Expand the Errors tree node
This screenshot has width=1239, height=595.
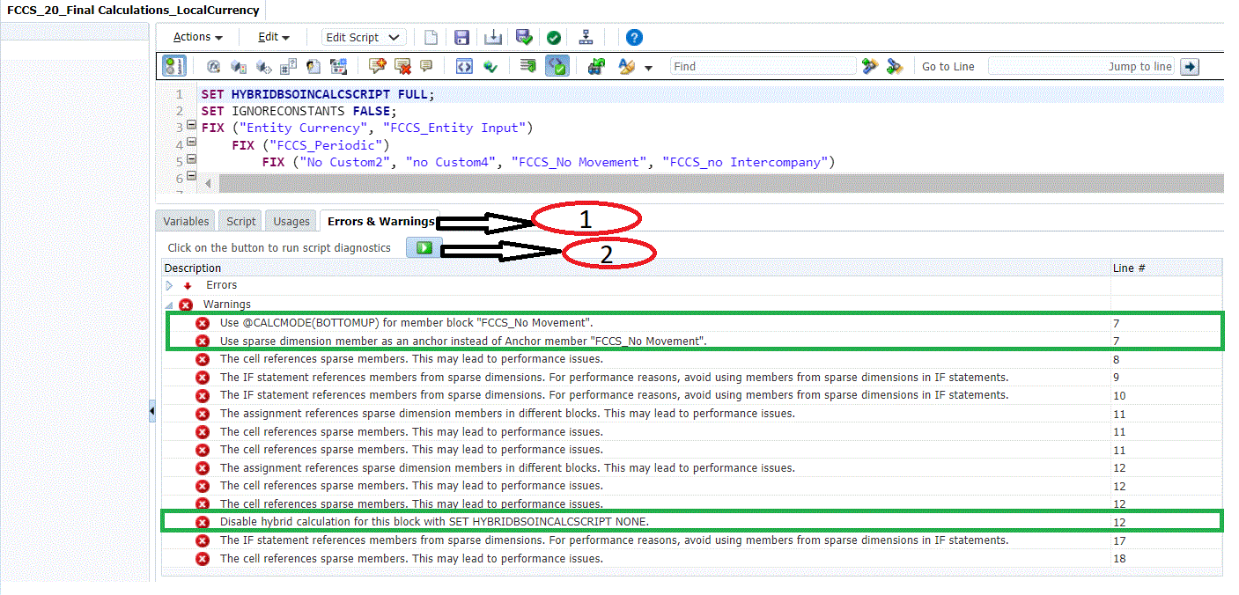click(170, 285)
